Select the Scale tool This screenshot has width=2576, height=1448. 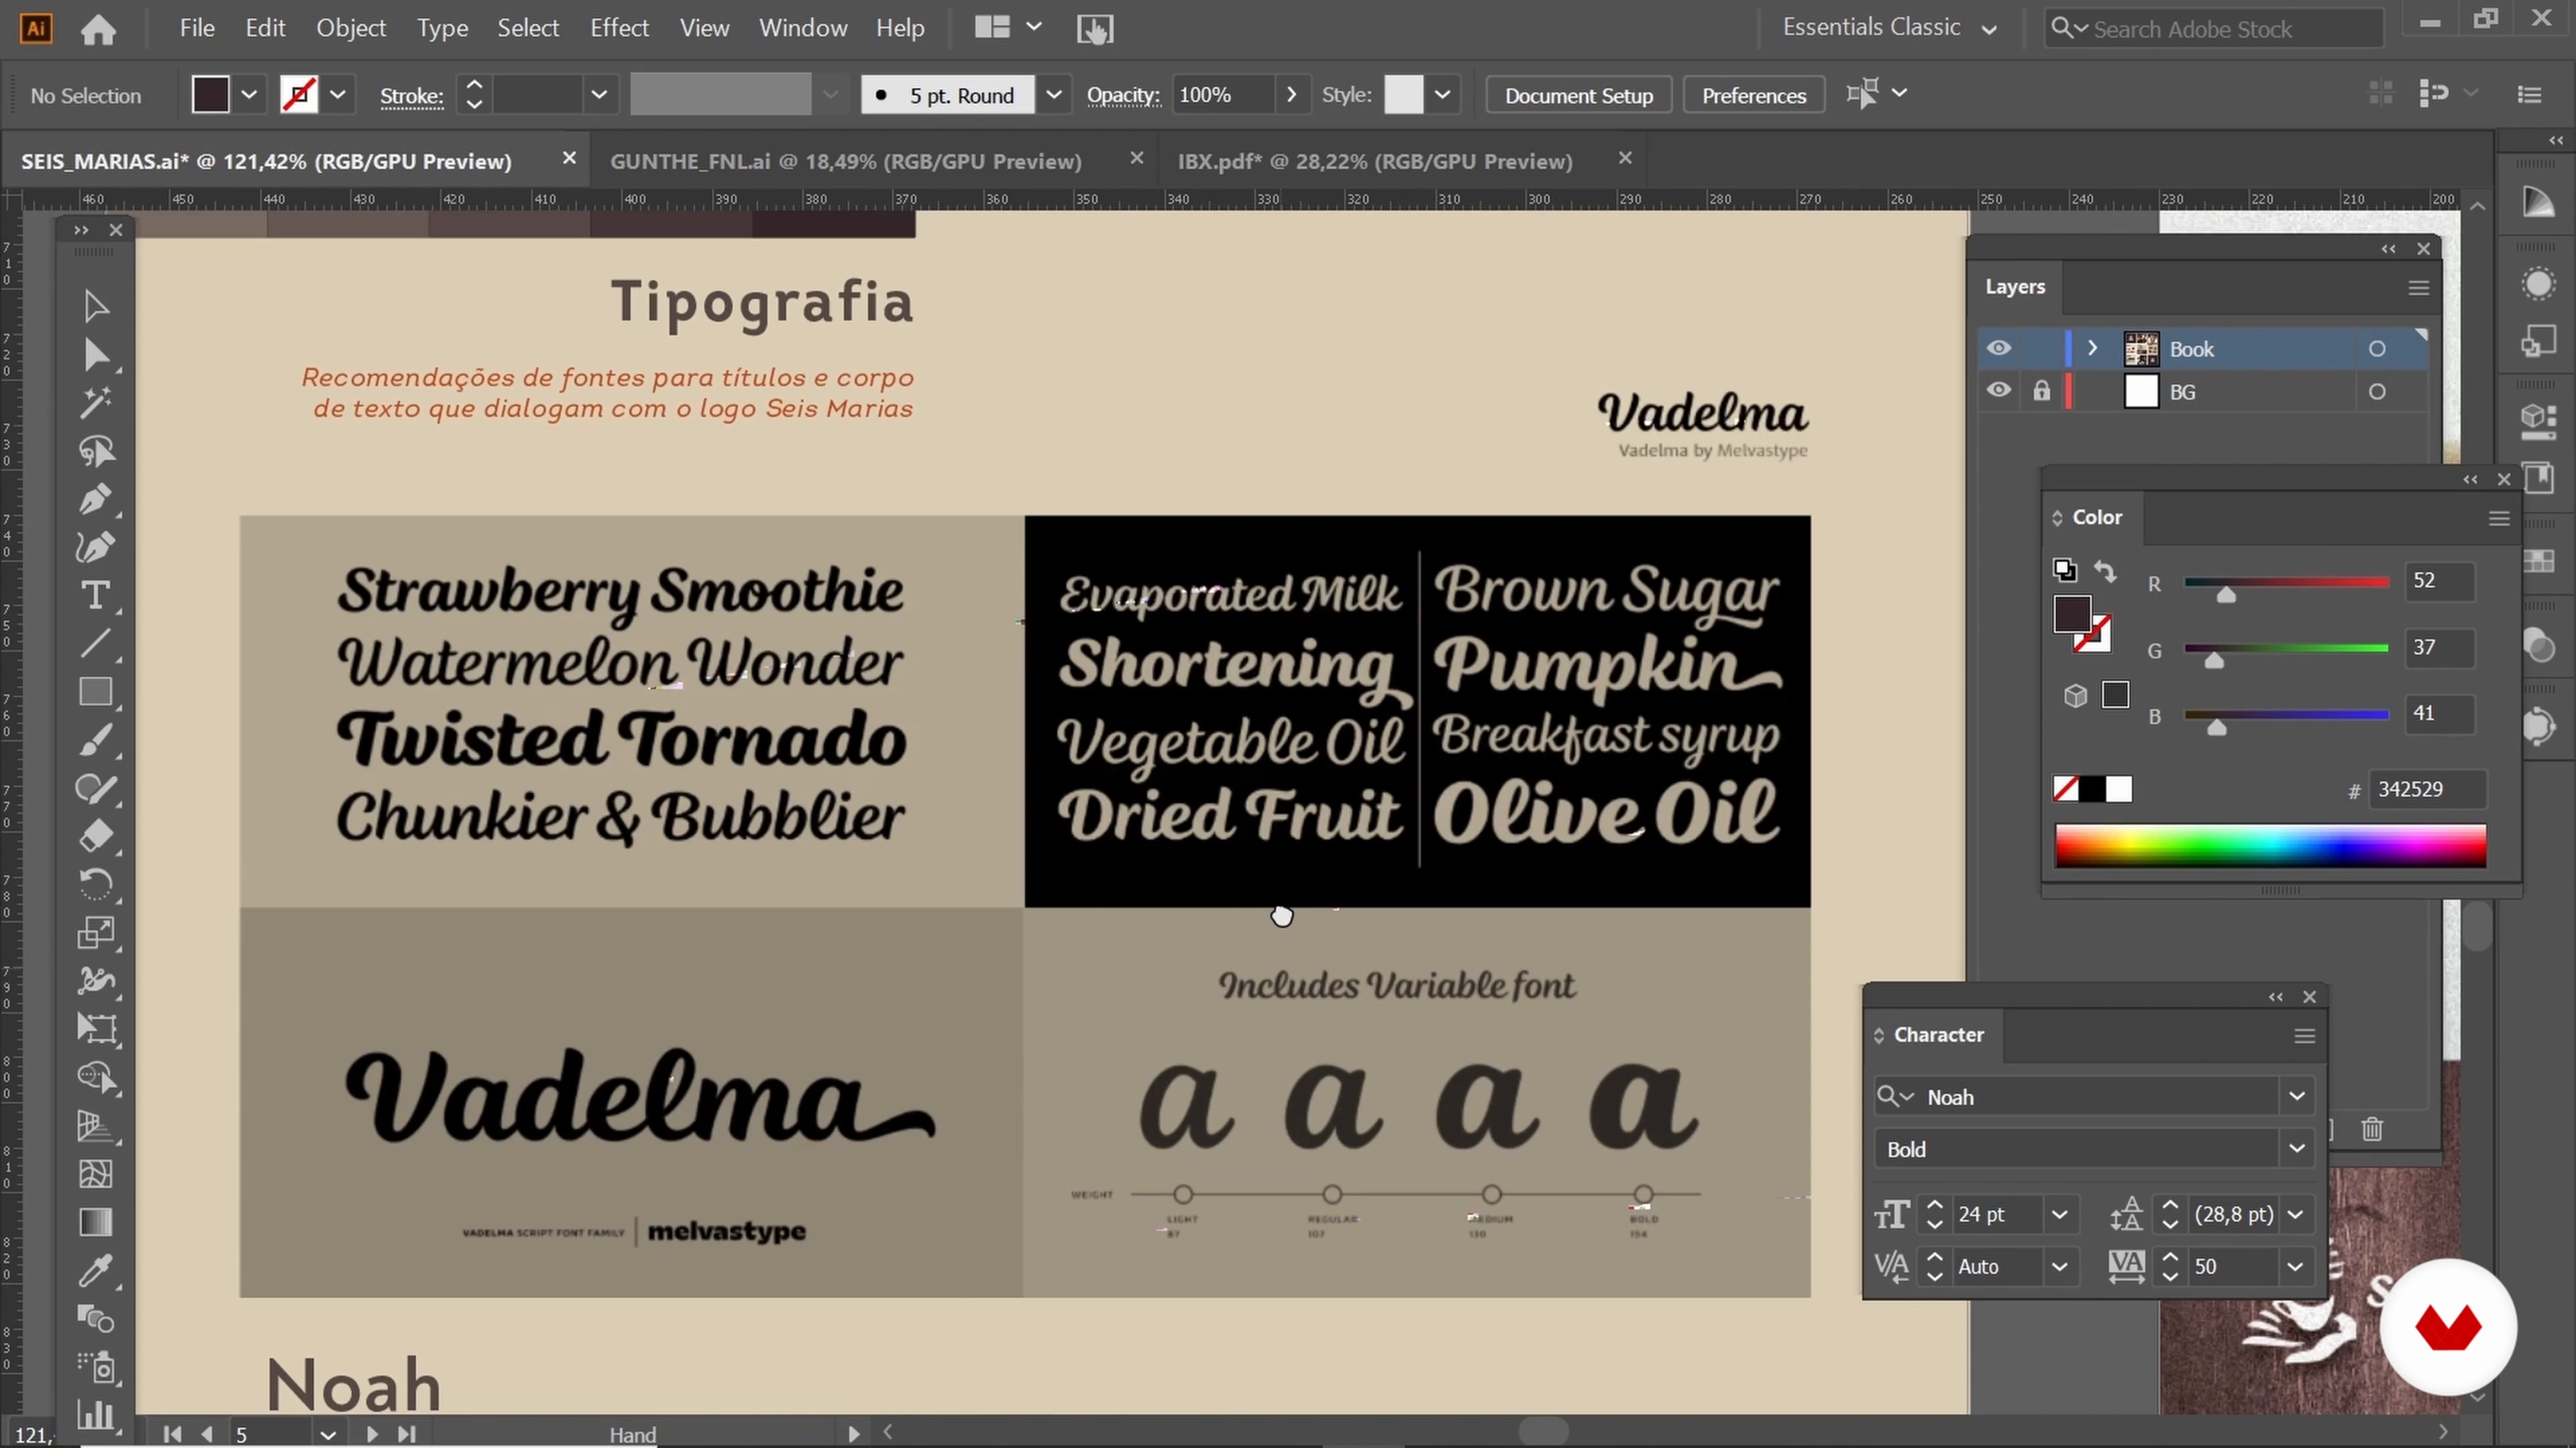(x=96, y=932)
